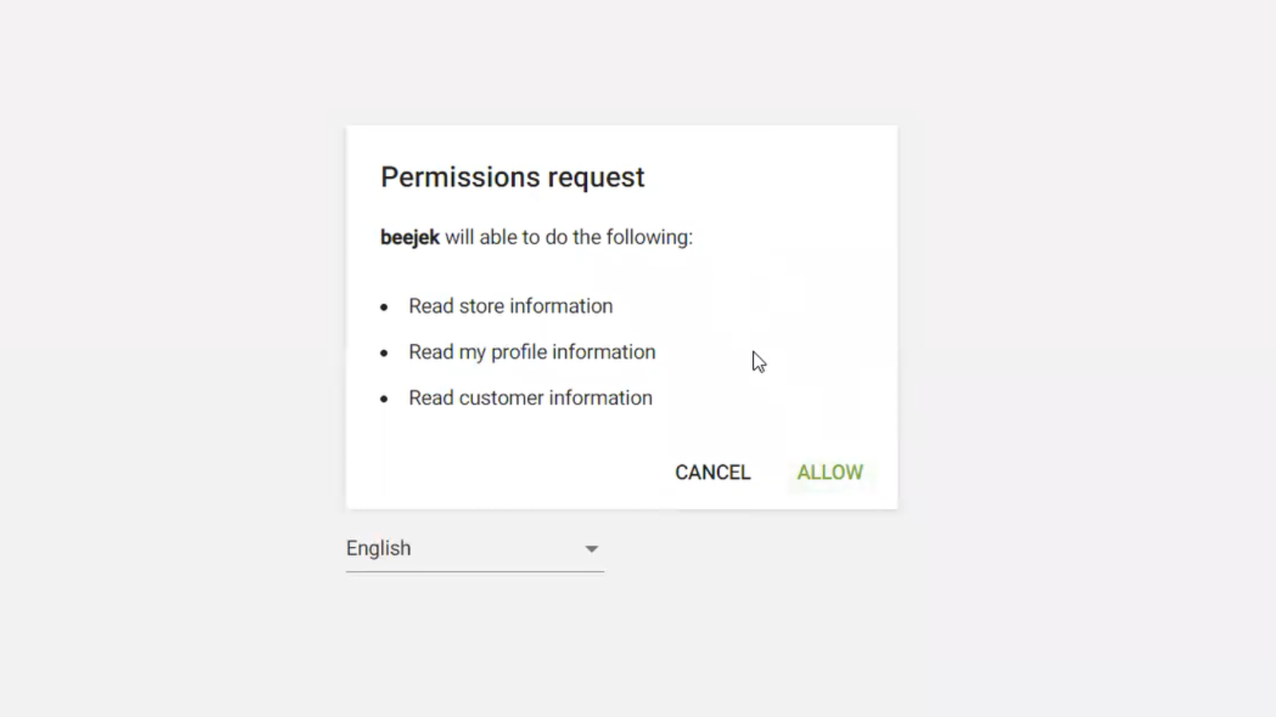
Task: Click the ALLOW button to grant permissions
Action: click(x=829, y=472)
